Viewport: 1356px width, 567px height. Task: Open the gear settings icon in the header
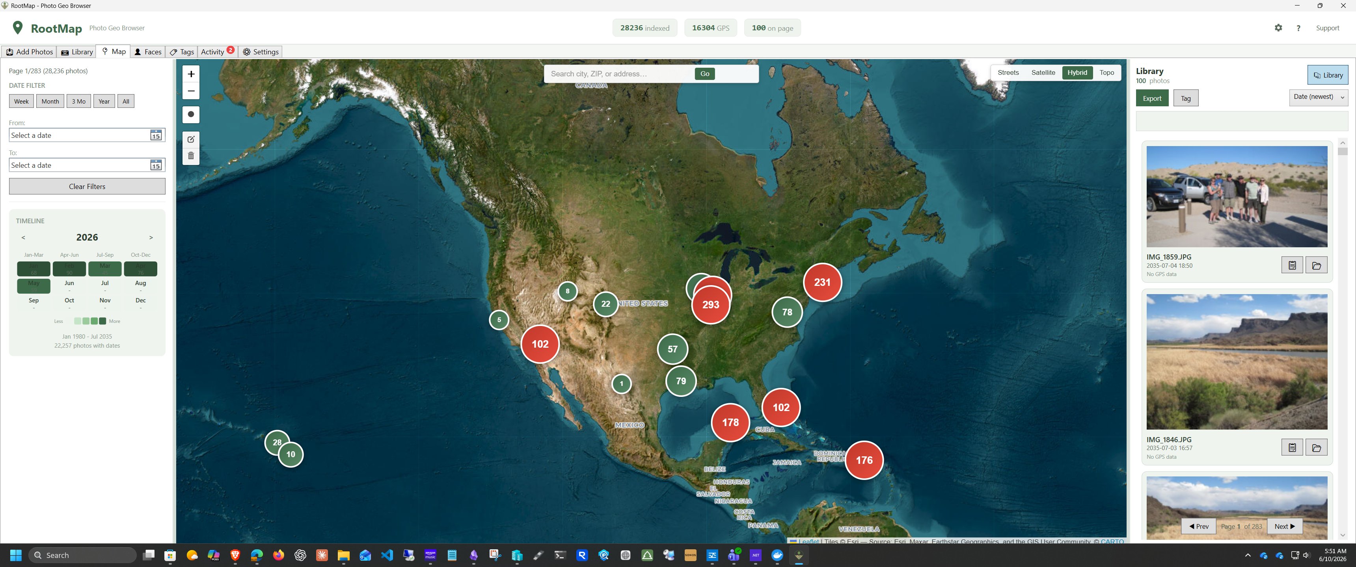pos(1278,28)
